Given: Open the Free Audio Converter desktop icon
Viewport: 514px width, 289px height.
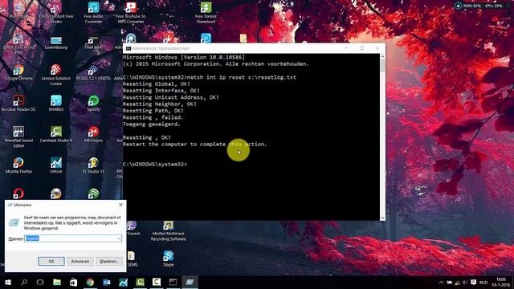Looking at the screenshot, I should pyautogui.click(x=93, y=13).
